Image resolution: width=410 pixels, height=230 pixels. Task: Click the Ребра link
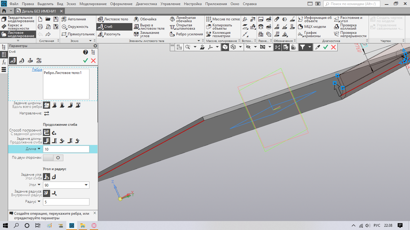coord(37,69)
